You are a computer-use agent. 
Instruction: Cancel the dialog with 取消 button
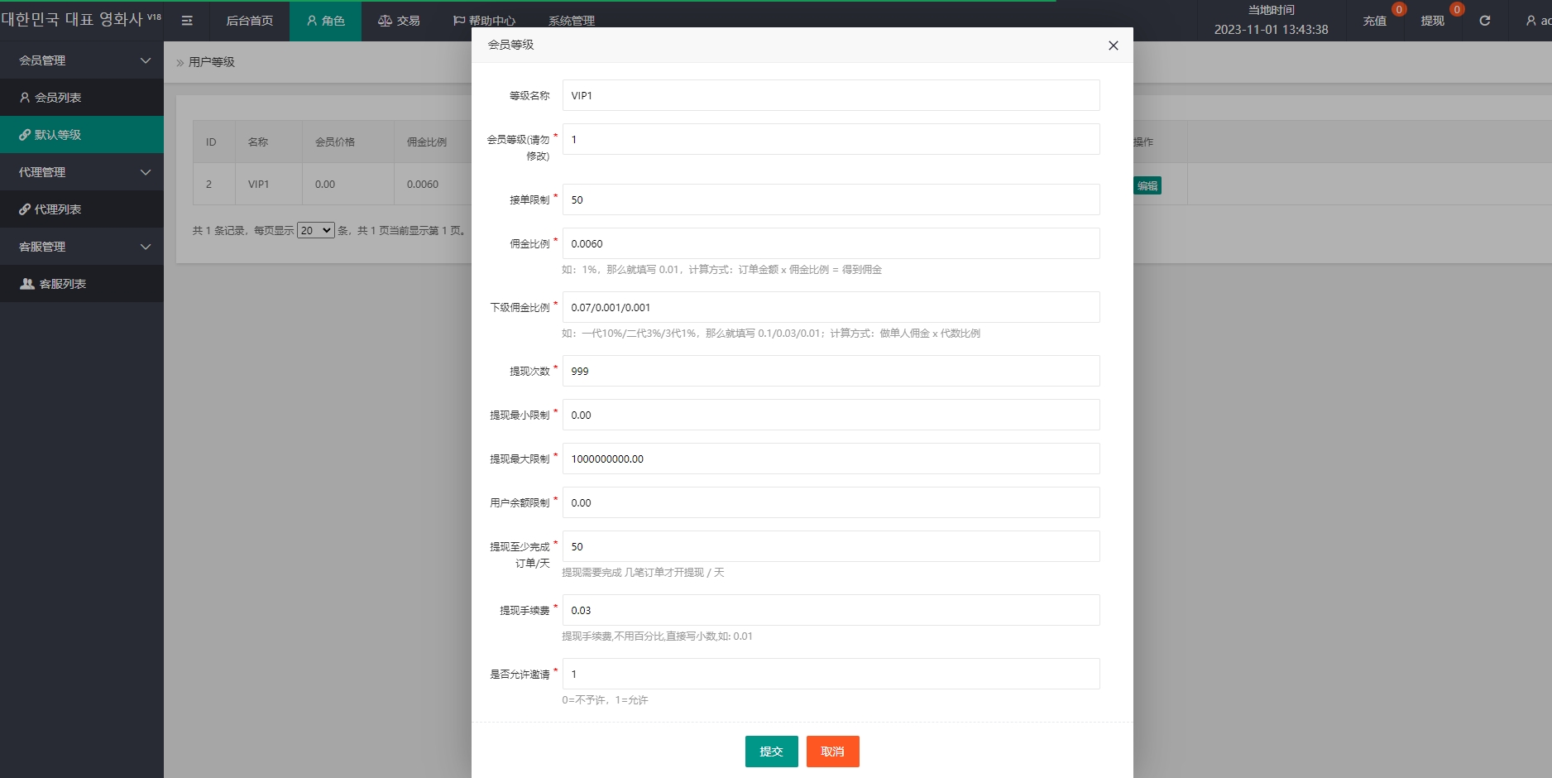832,751
